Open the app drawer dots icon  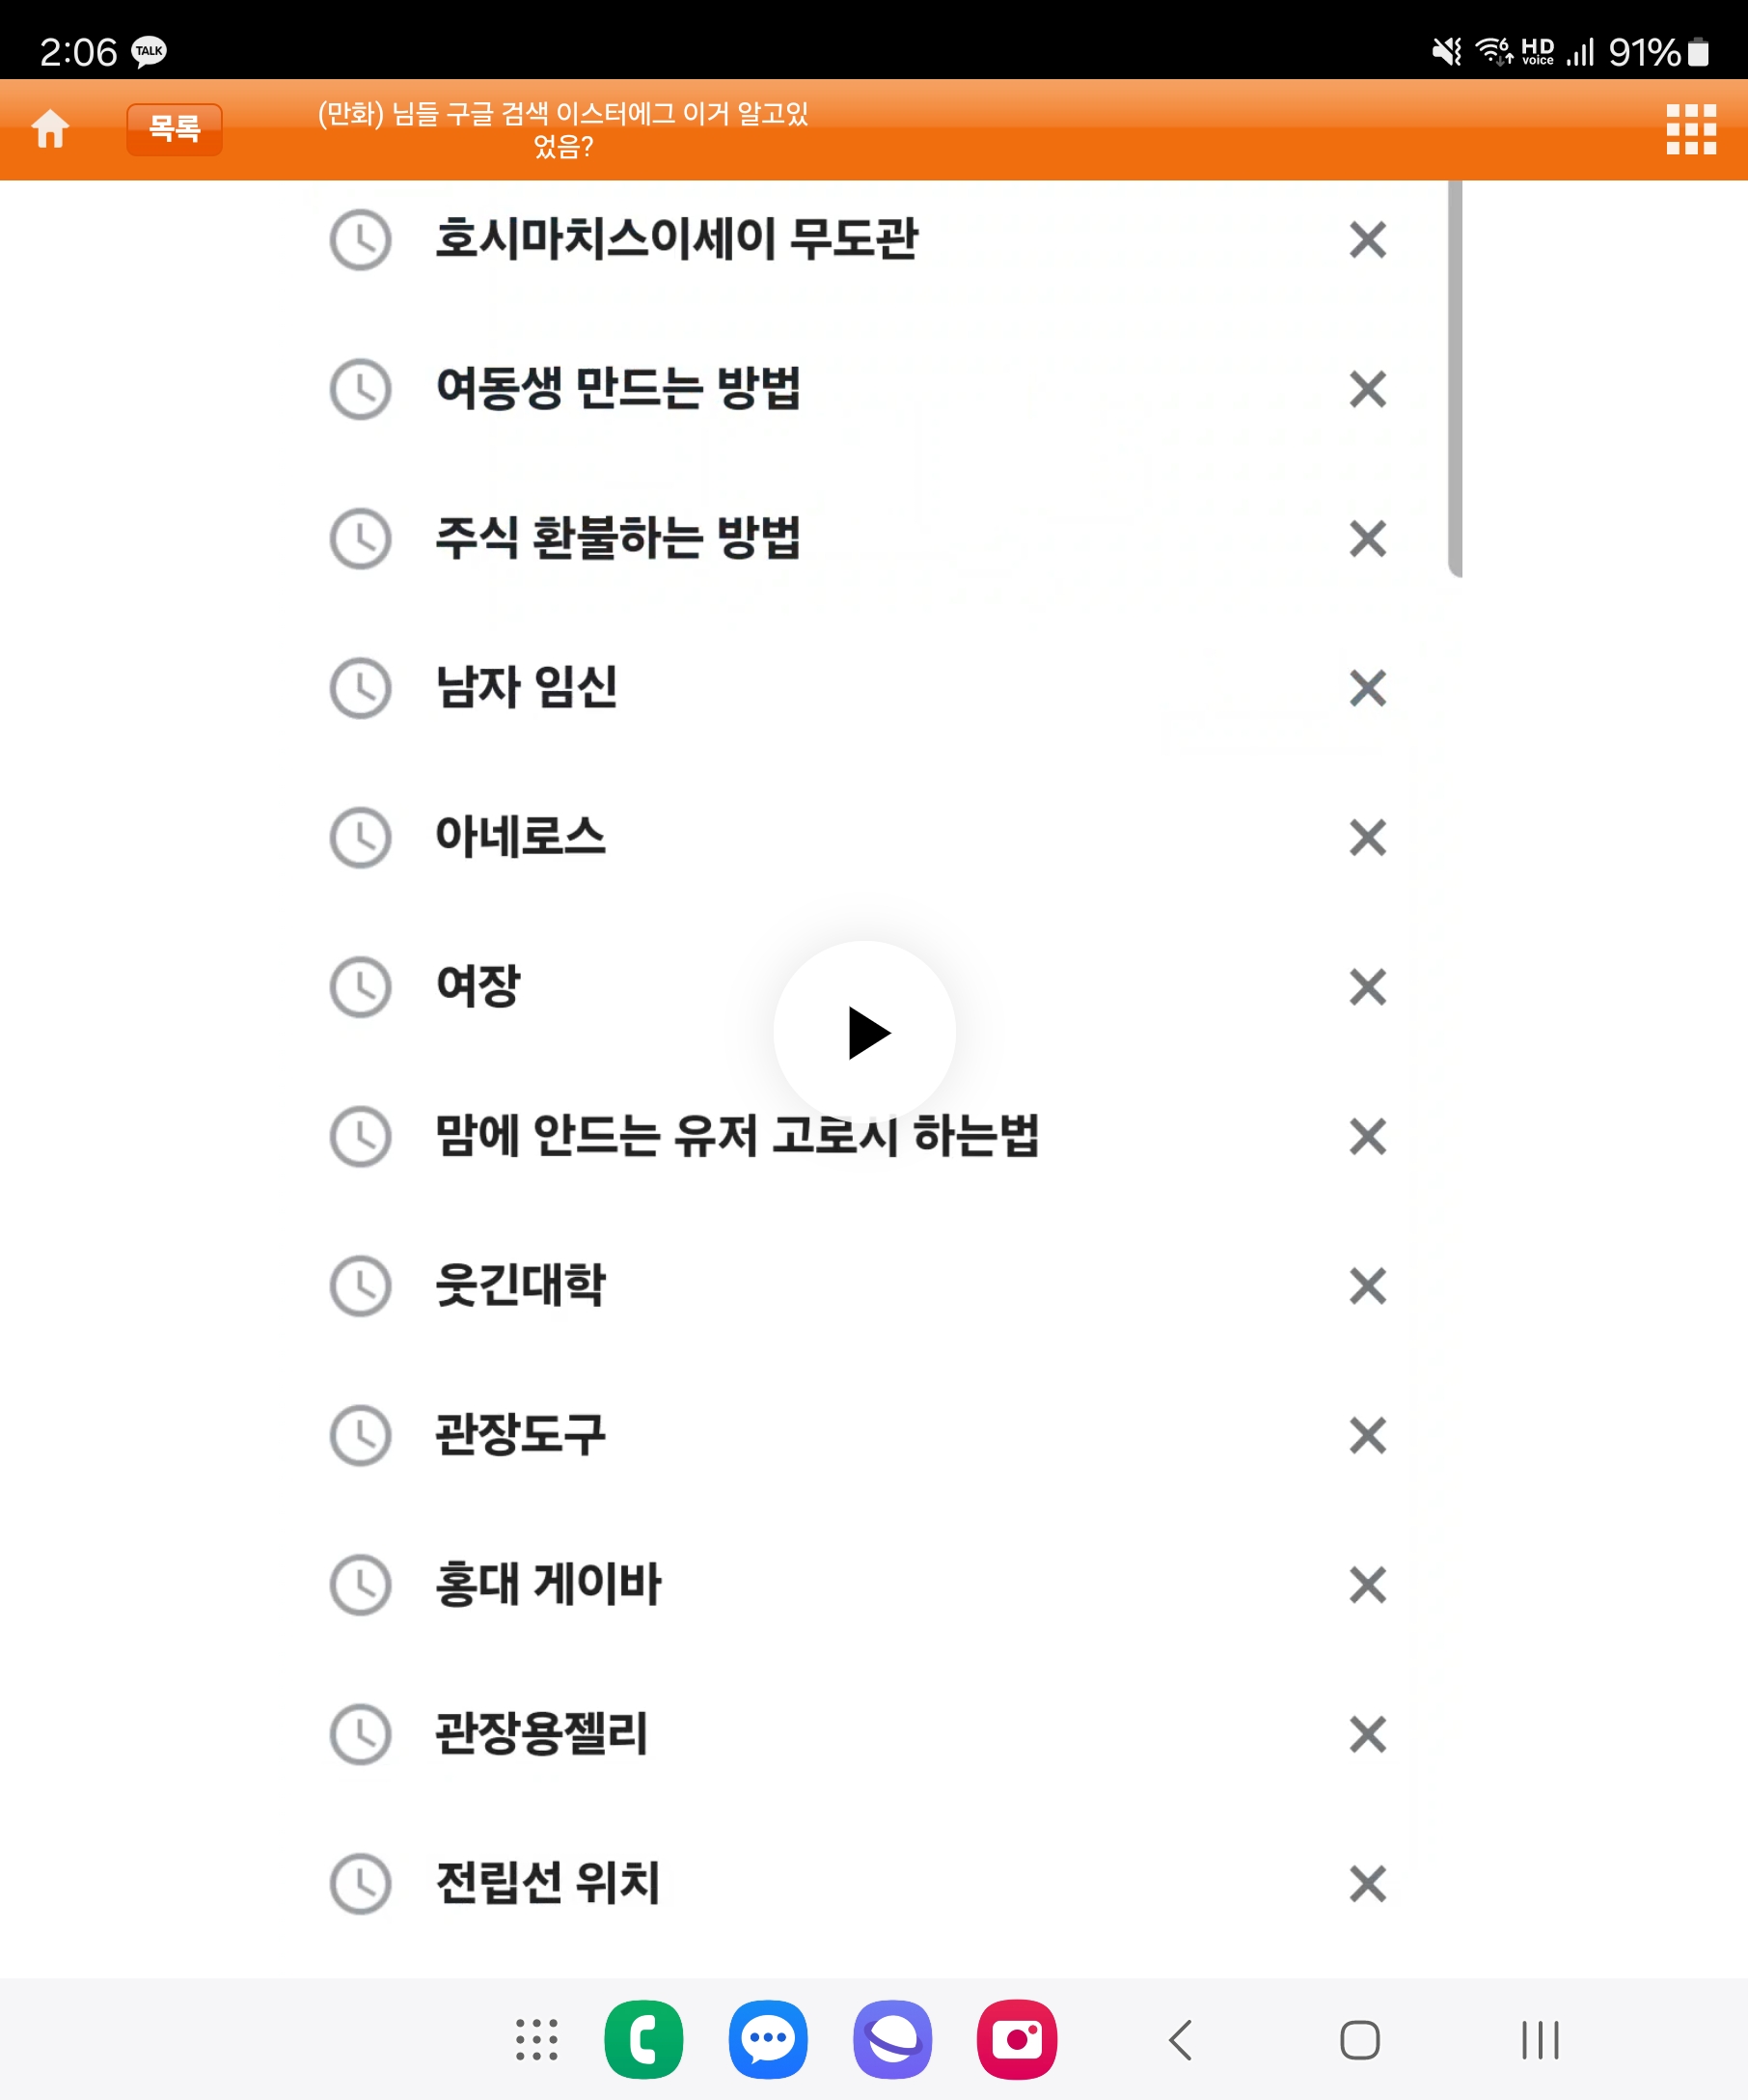(x=536, y=2040)
